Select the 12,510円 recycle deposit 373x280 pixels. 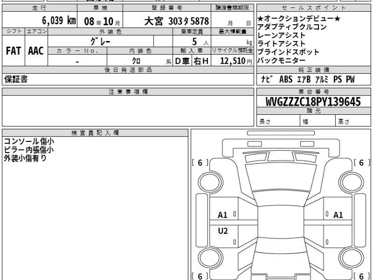(x=236, y=61)
